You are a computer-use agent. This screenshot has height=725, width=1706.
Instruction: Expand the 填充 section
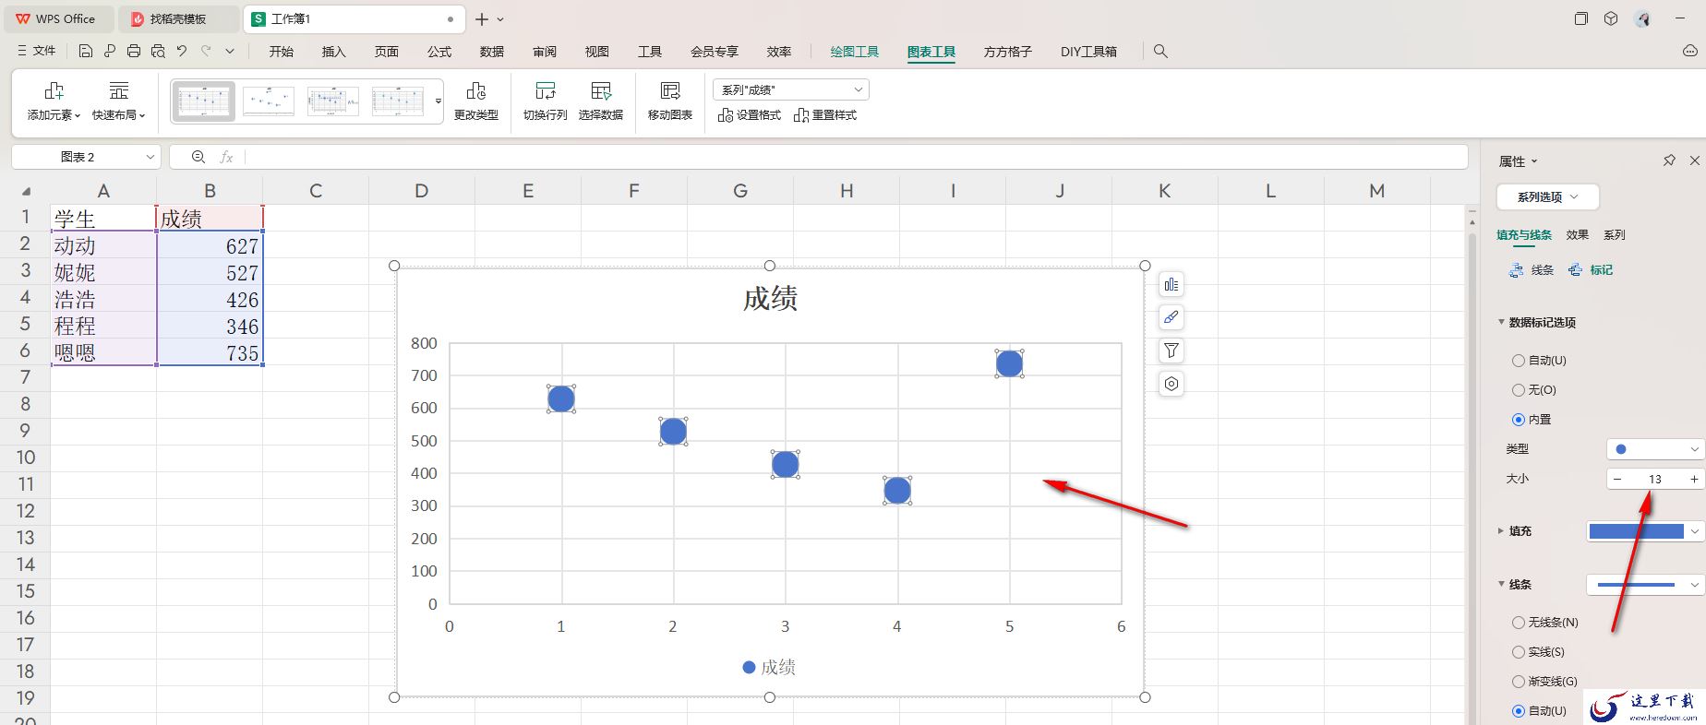coord(1501,530)
